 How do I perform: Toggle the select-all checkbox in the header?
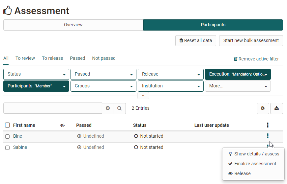[x=8, y=125]
